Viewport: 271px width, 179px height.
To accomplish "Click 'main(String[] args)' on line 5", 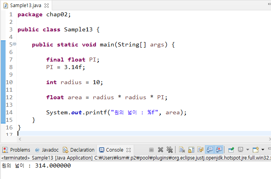I will click(134, 45).
